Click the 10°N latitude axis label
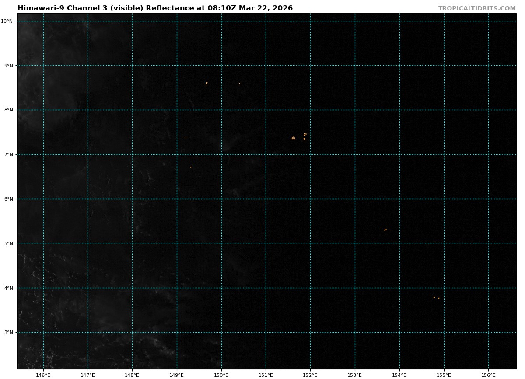This screenshot has height=379, width=525. (8, 21)
